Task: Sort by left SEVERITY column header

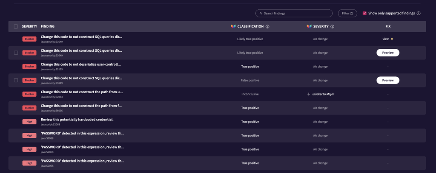Action: pyautogui.click(x=29, y=27)
